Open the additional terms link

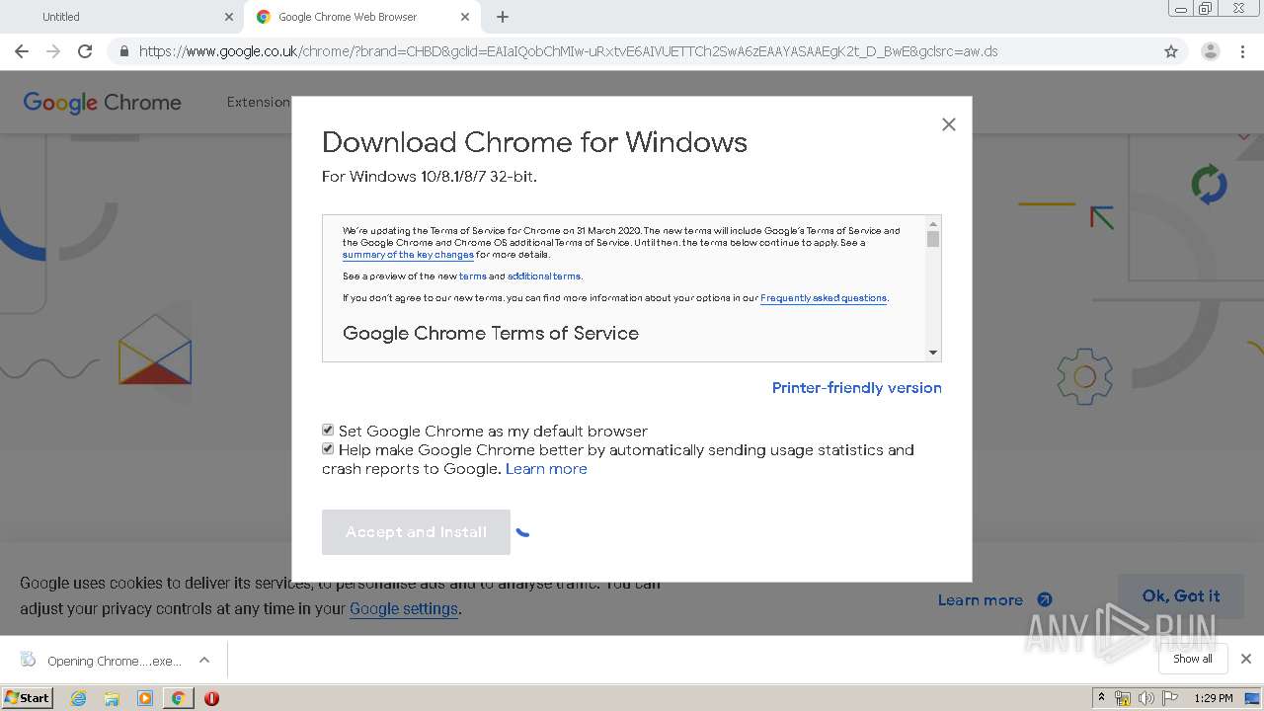pyautogui.click(x=543, y=276)
